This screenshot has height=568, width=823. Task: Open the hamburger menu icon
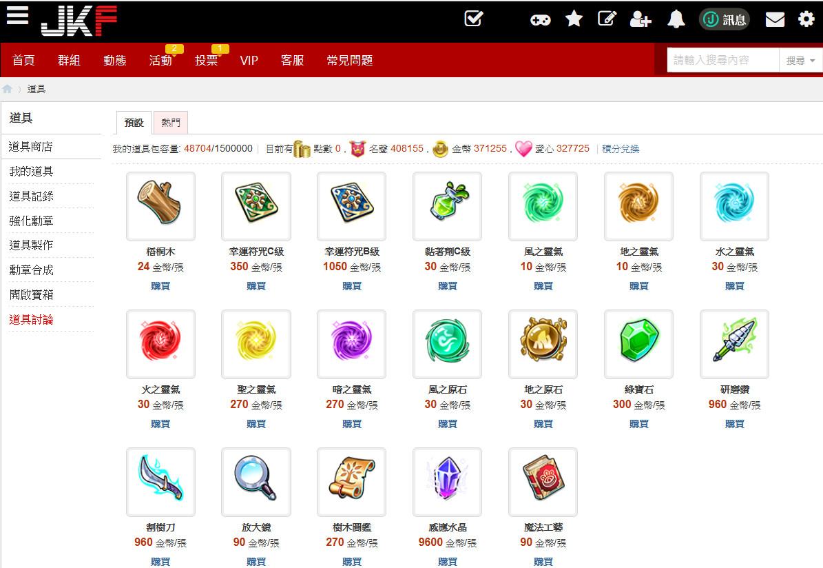pyautogui.click(x=17, y=15)
